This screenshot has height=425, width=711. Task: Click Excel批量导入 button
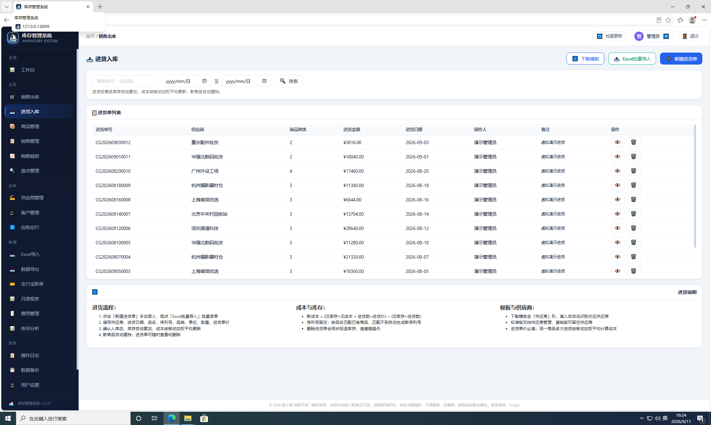[632, 59]
